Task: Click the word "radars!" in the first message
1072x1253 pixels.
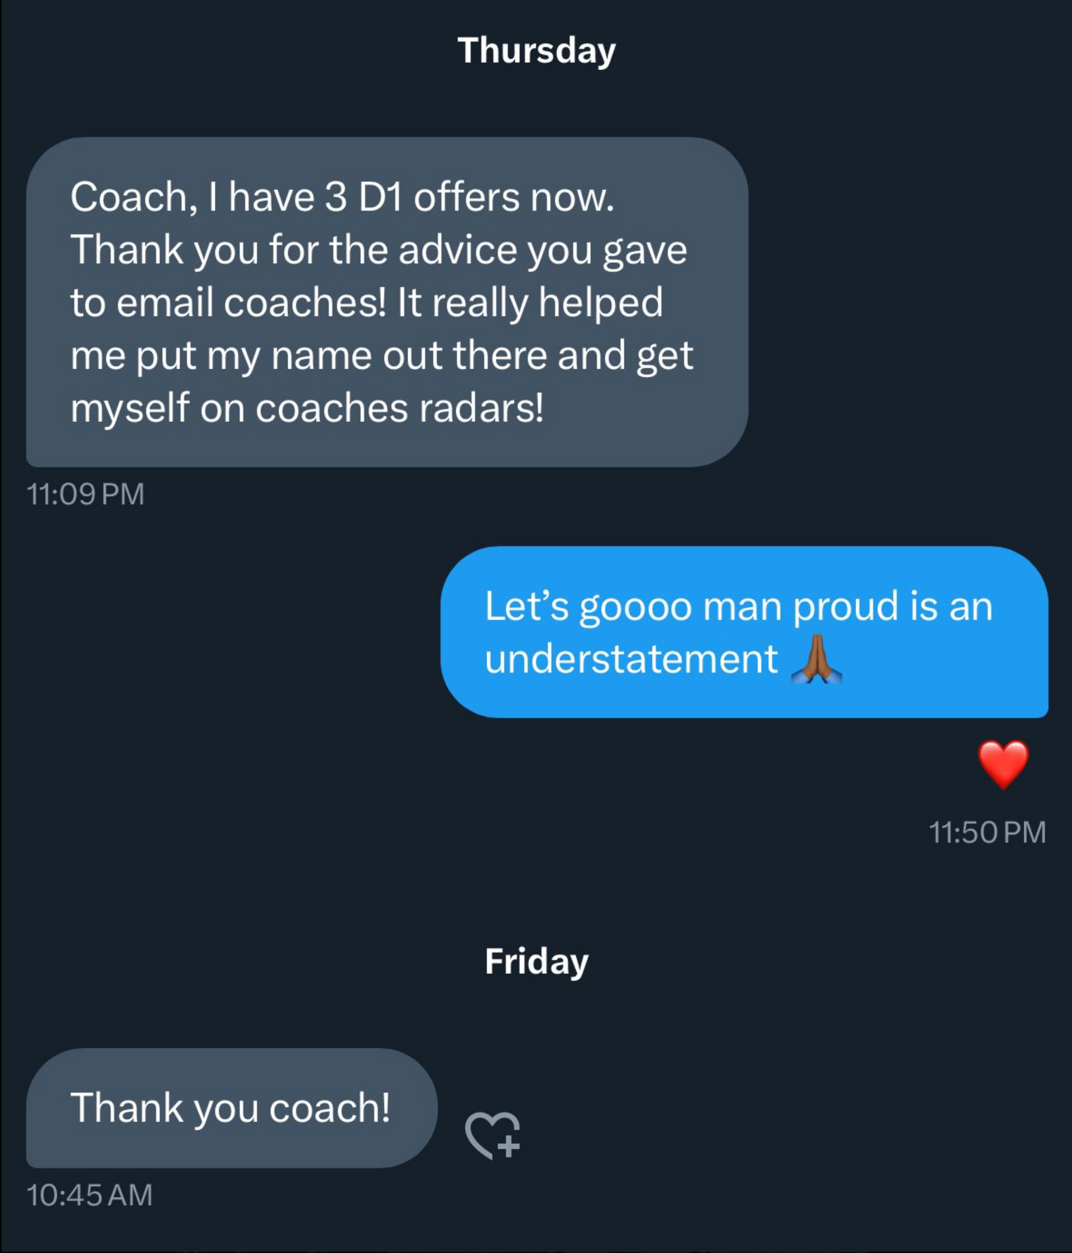Action: click(481, 408)
